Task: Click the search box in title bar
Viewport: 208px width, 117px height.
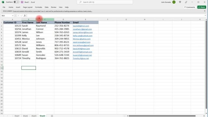Action: 105,2
